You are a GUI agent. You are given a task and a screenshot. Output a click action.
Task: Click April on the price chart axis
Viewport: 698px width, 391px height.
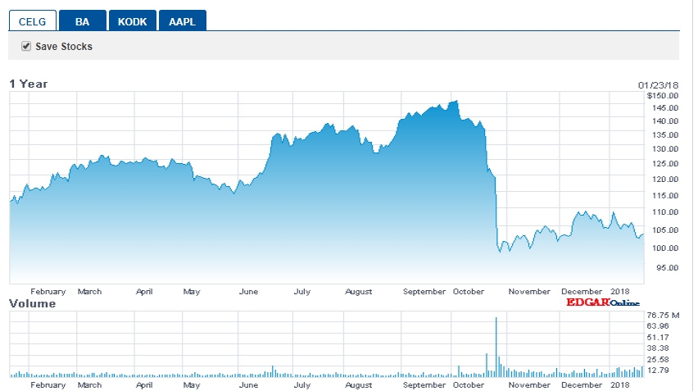pos(144,292)
